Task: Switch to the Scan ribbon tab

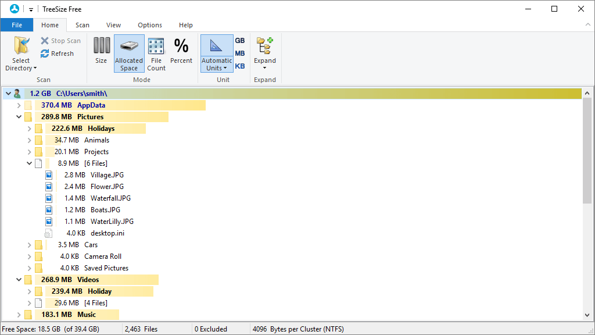Action: (x=82, y=25)
